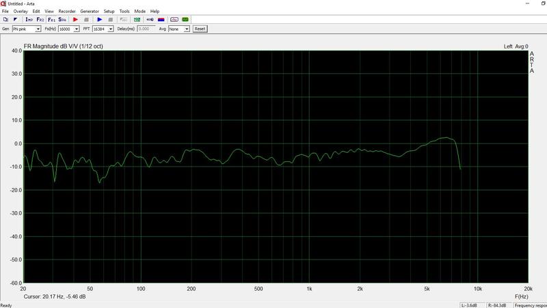Switch to FR2 dual-channel frequency response mode

(40, 20)
